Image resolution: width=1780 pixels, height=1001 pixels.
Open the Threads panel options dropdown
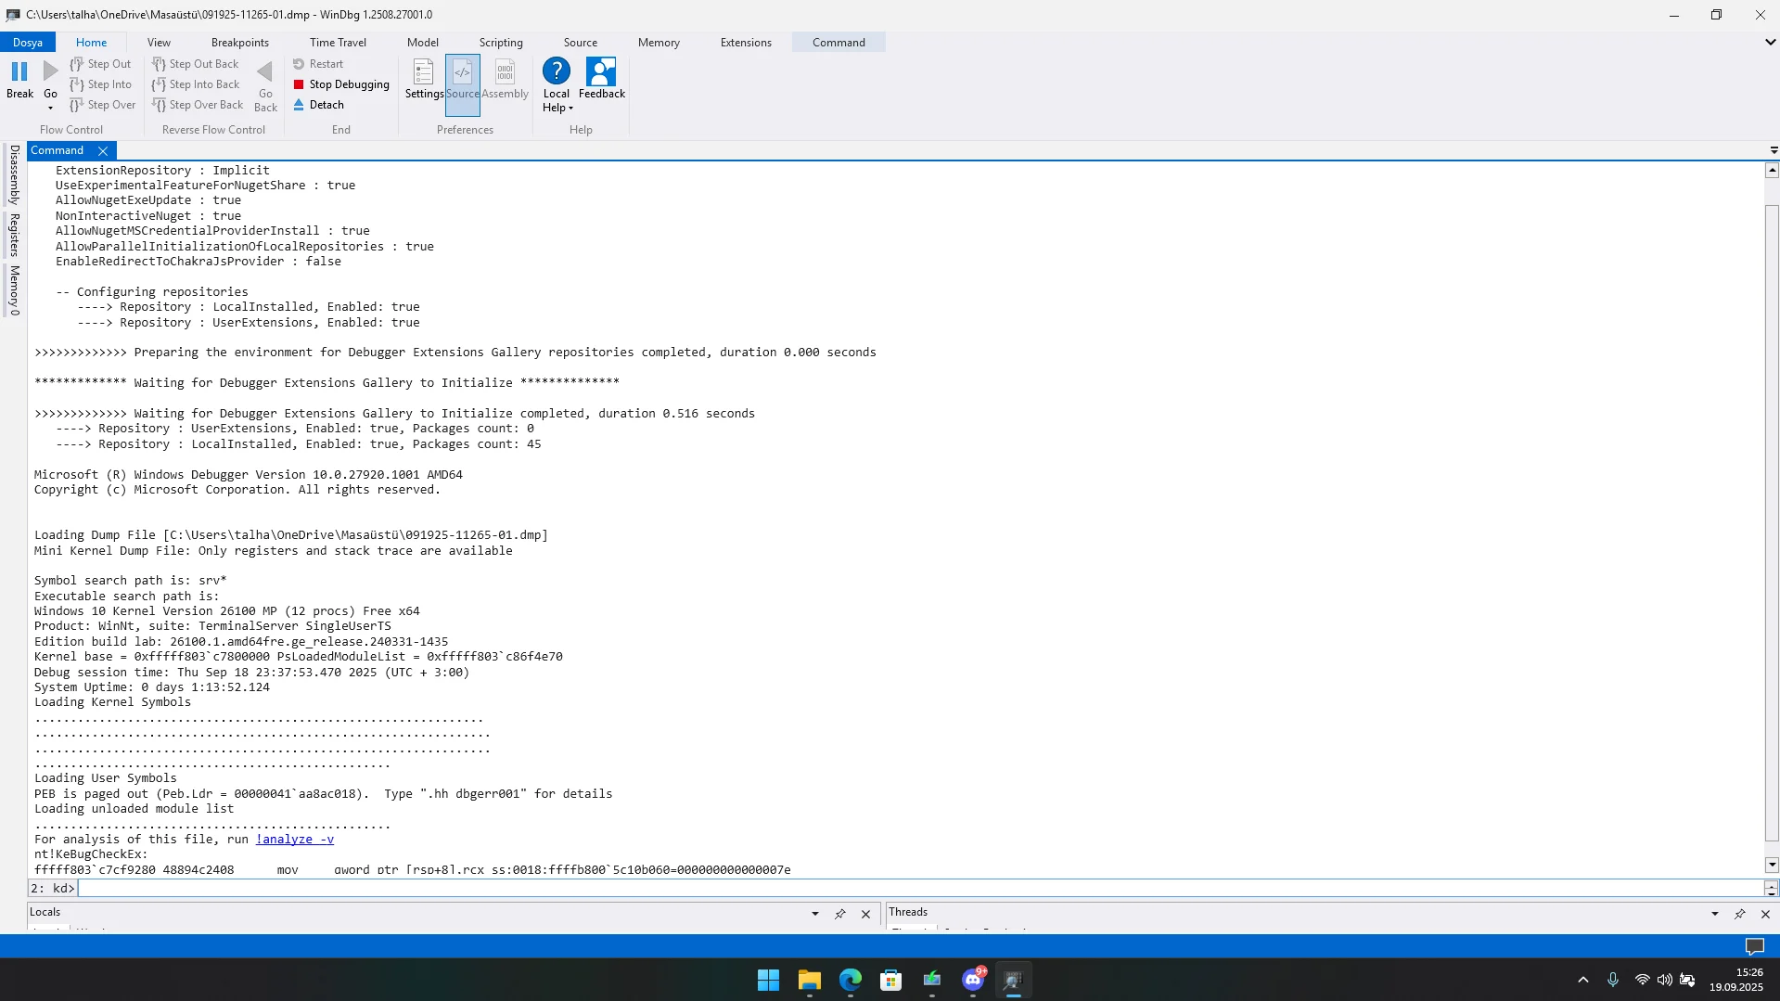1715,914
